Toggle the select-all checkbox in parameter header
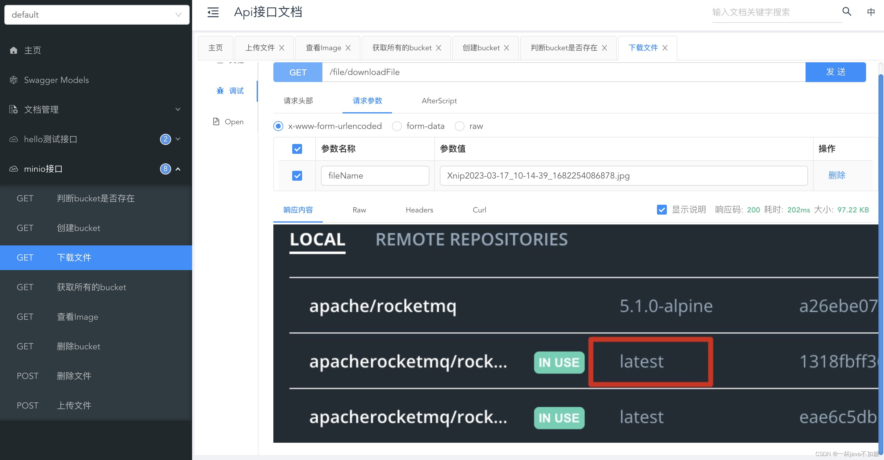Screen dimensions: 884x460 (x=297, y=149)
